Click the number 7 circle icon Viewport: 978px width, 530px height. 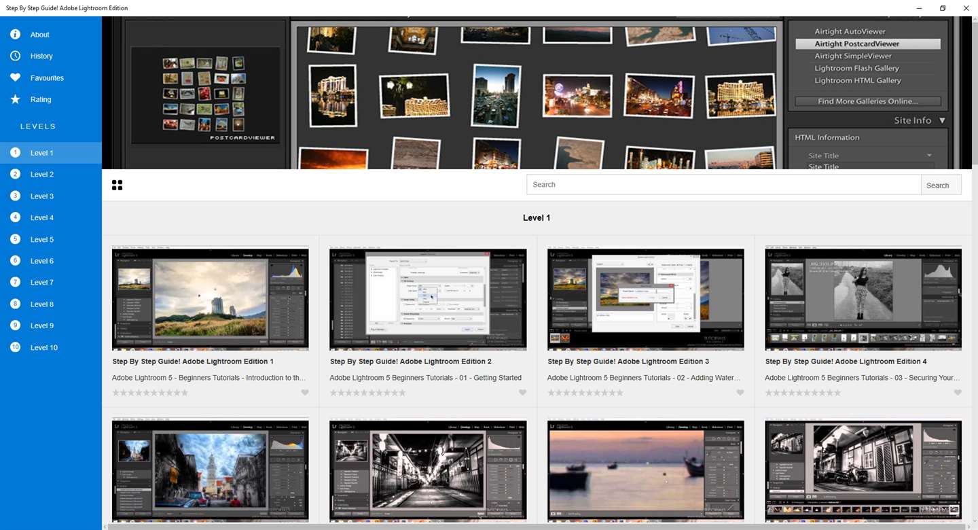coord(16,282)
